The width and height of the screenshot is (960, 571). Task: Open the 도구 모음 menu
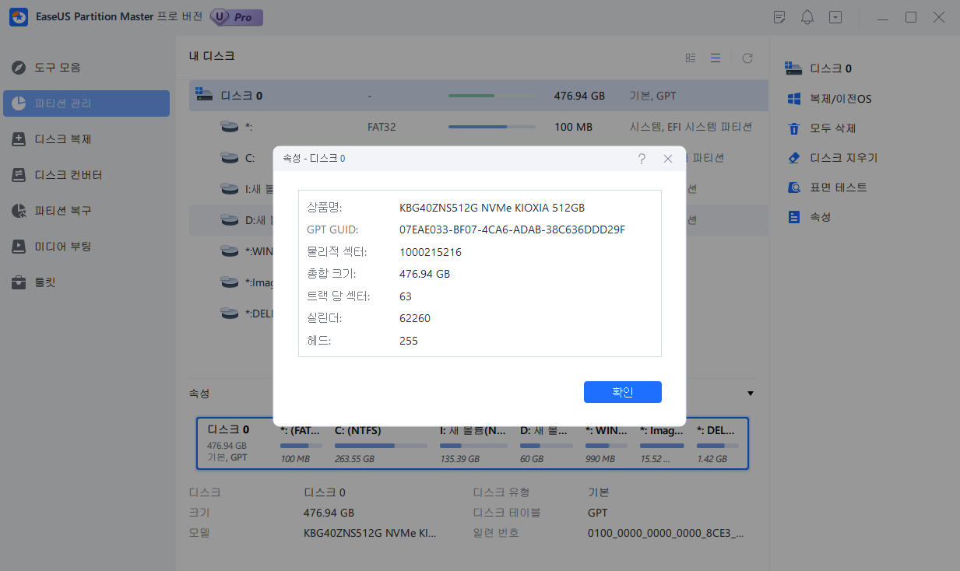click(x=86, y=67)
